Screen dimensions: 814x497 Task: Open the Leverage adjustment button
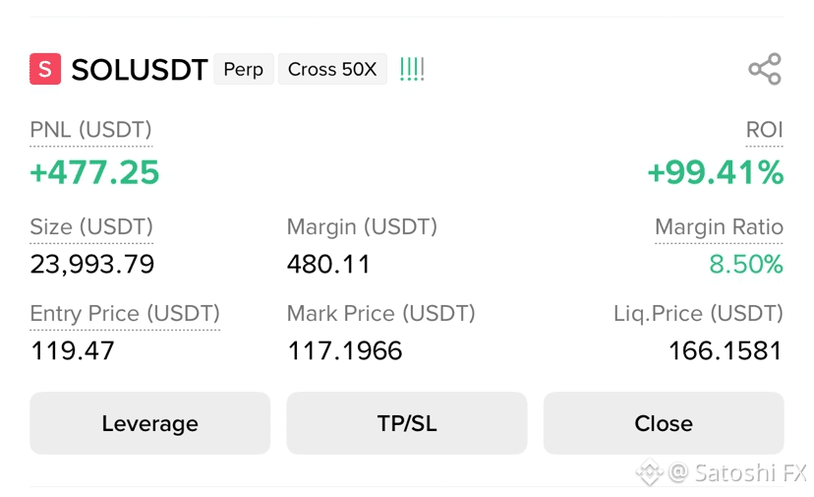tap(150, 423)
